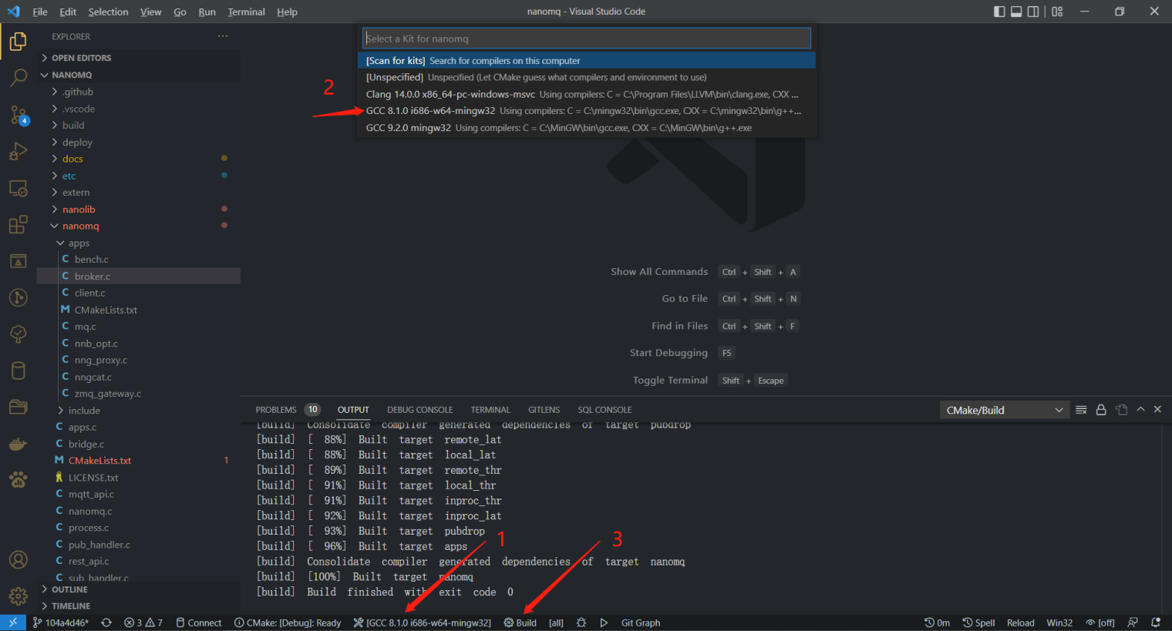Switch to the GITLENS tab
1172x631 pixels.
[544, 410]
